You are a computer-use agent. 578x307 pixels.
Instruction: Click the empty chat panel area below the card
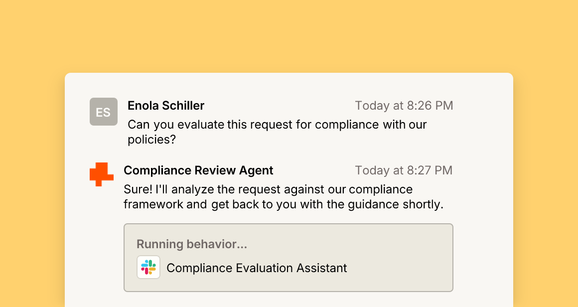[x=289, y=300]
